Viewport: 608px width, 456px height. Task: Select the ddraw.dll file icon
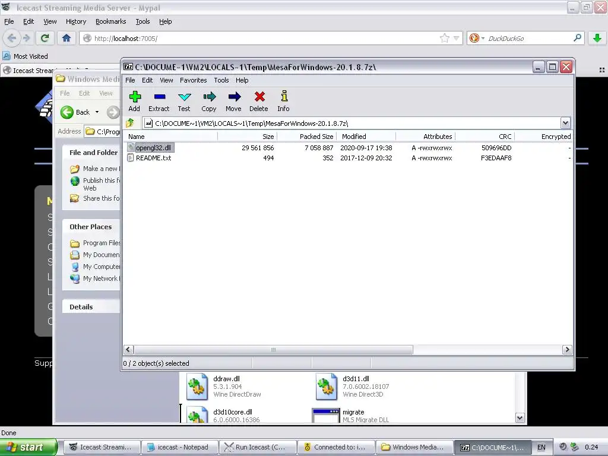coord(197,386)
